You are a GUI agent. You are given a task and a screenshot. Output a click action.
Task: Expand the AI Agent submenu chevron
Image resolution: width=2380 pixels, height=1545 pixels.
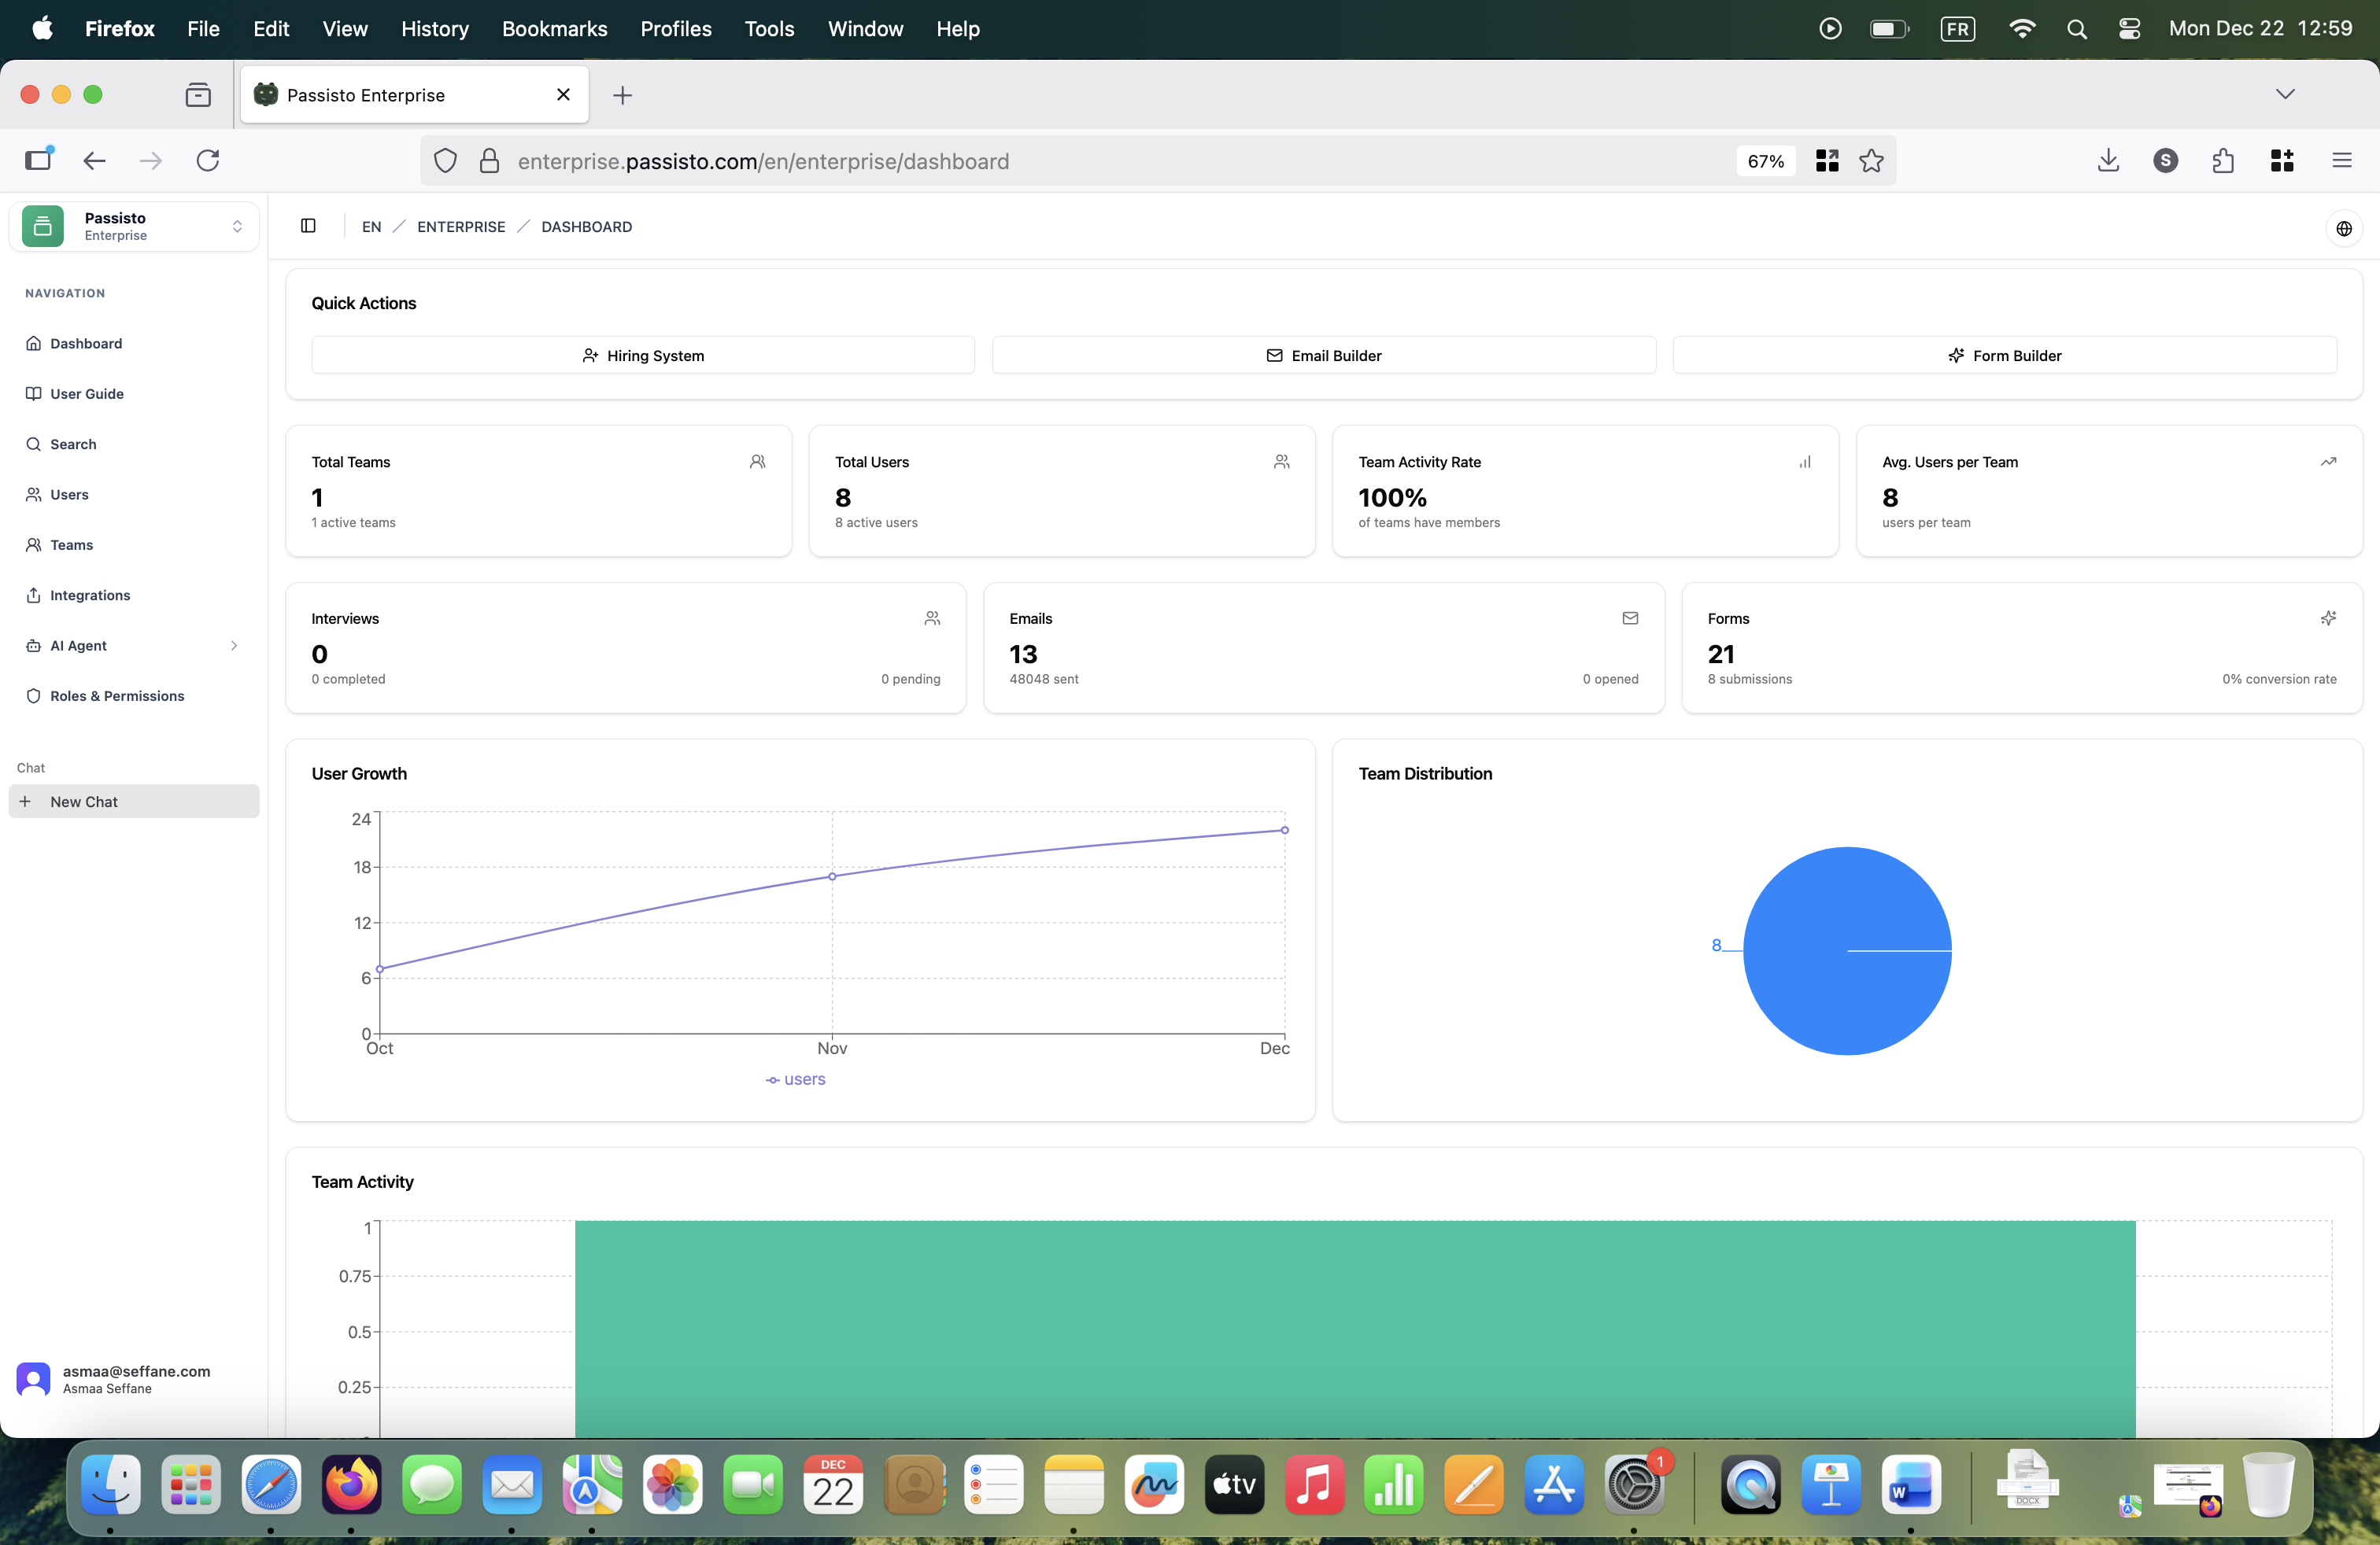click(x=234, y=646)
